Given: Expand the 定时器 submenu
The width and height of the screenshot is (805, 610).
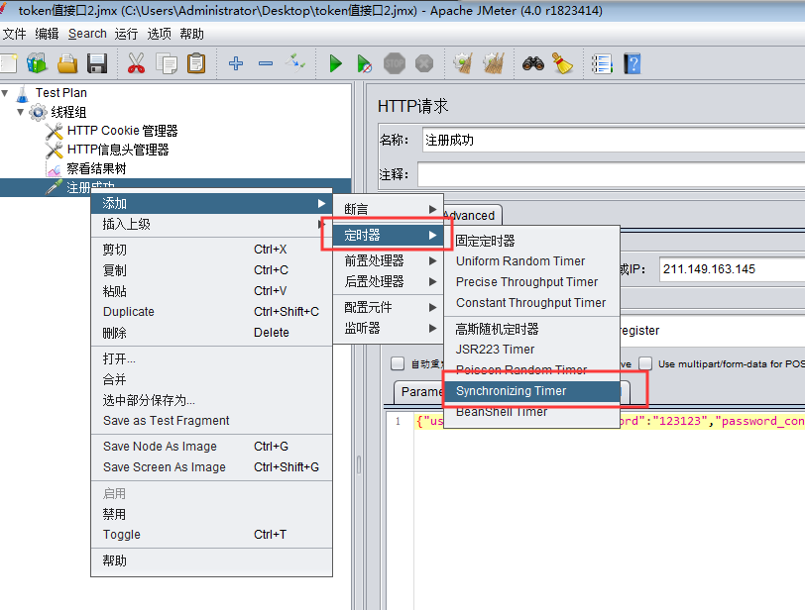Looking at the screenshot, I should tap(389, 236).
